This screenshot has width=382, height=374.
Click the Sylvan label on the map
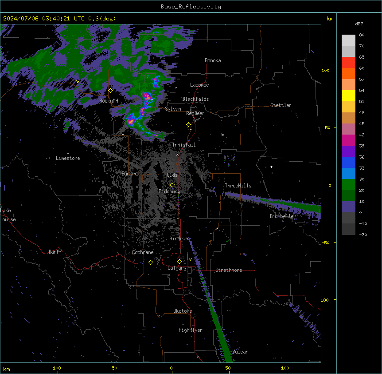[173, 109]
